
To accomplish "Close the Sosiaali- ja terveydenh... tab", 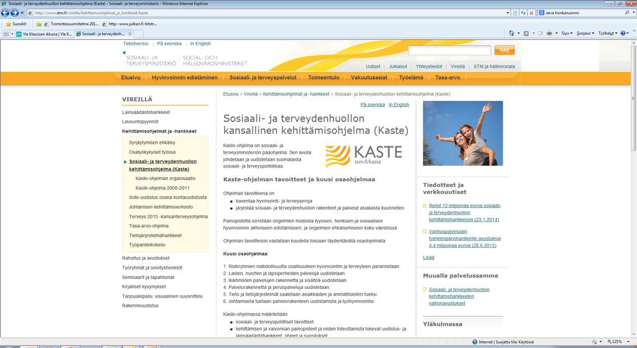I will click(x=129, y=34).
